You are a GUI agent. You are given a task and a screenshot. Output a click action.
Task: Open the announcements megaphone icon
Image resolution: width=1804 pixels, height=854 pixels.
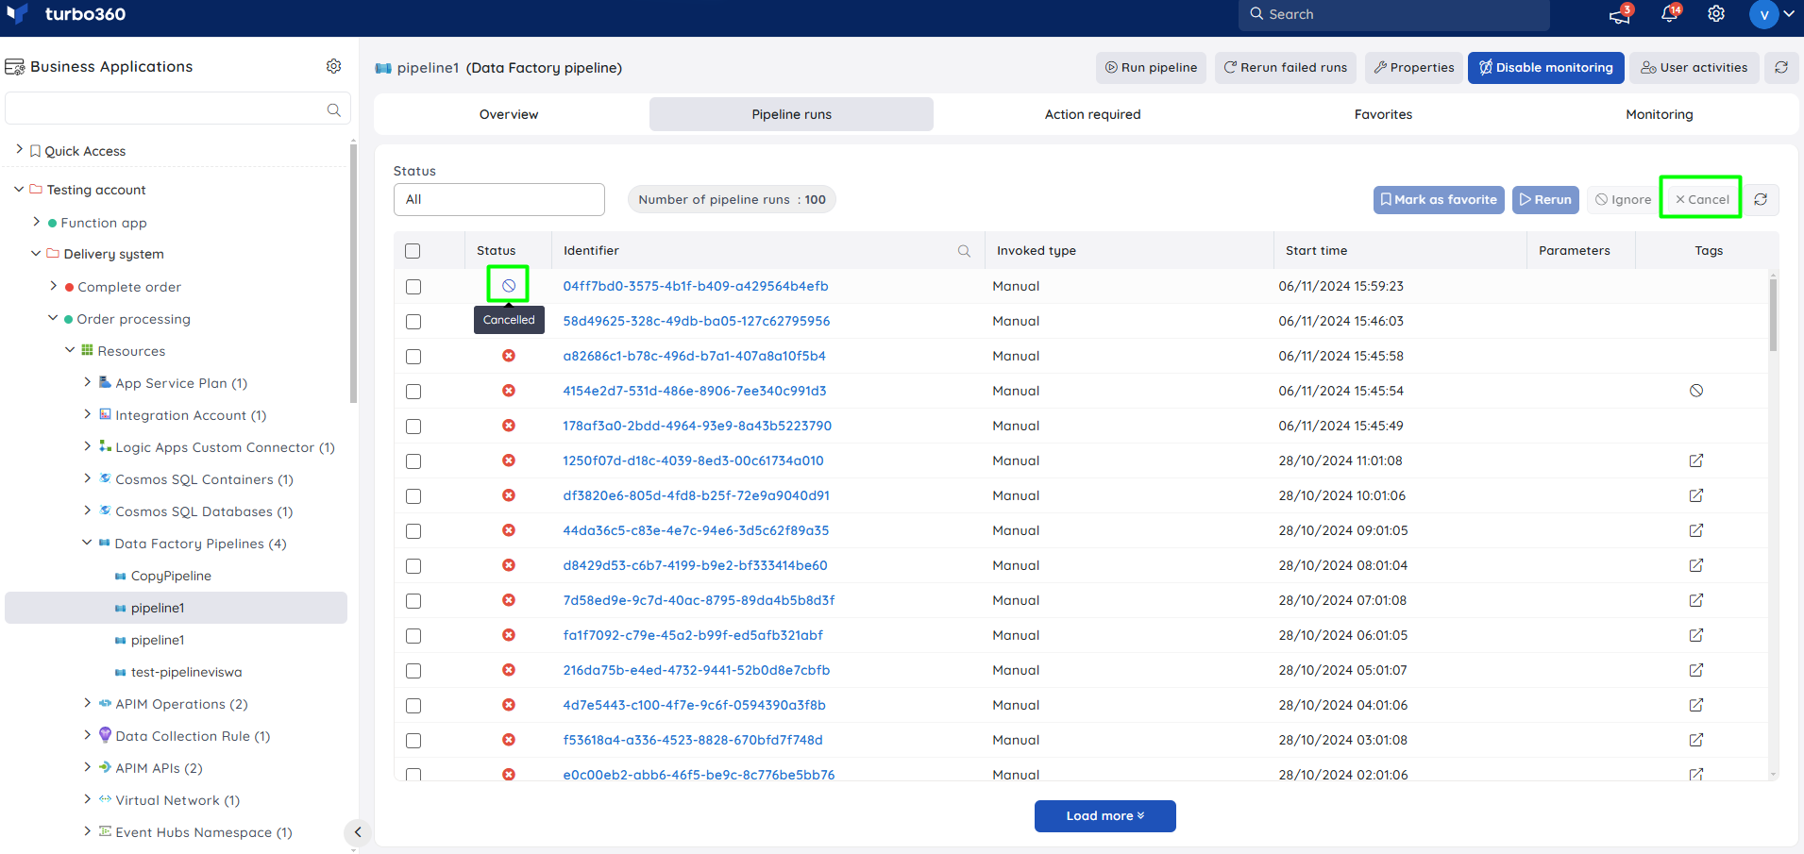(x=1620, y=14)
